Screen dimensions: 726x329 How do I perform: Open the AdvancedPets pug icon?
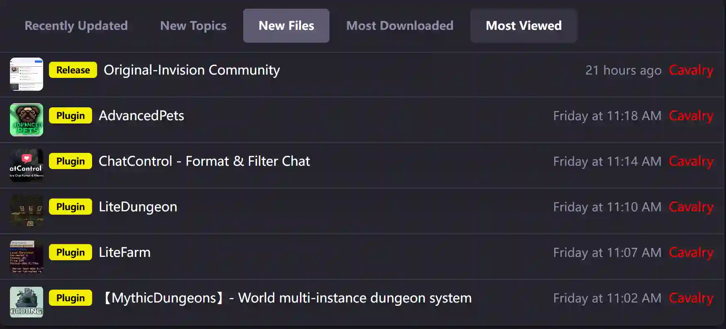[27, 120]
